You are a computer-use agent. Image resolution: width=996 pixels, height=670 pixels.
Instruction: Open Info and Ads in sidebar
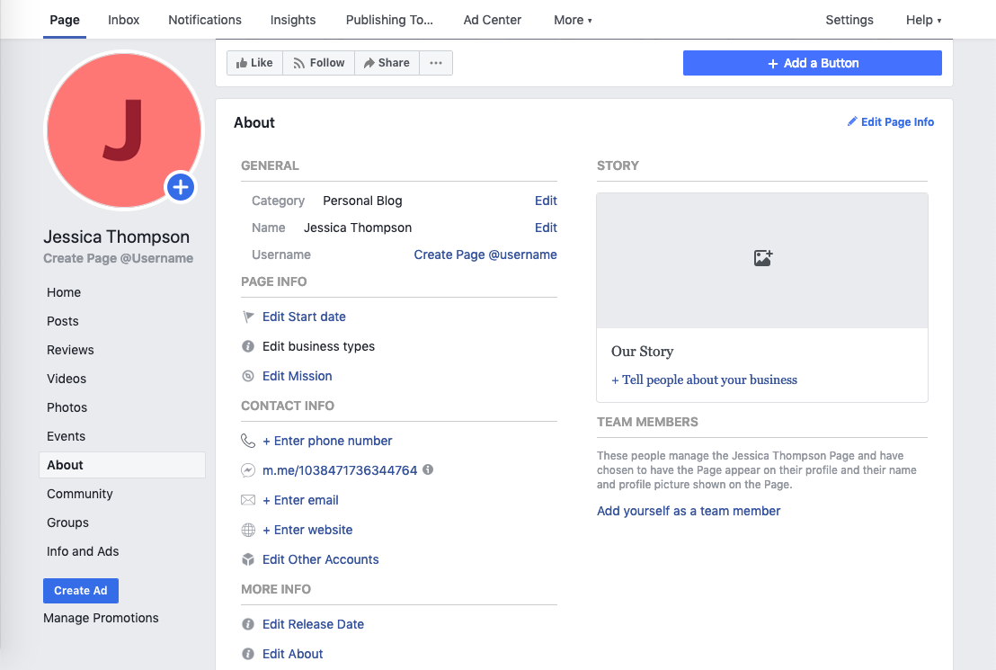click(x=83, y=552)
